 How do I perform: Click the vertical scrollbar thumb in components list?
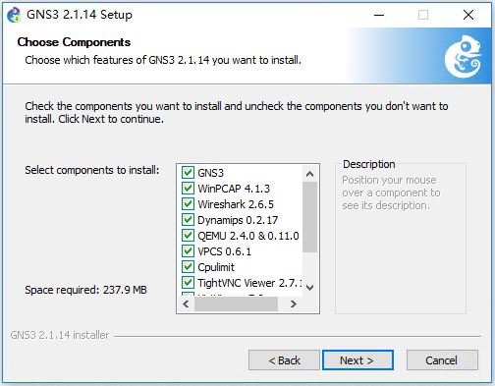tap(309, 217)
